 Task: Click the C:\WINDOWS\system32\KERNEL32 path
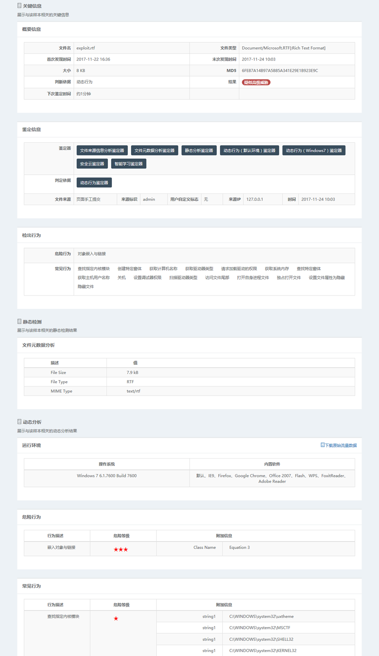click(263, 650)
